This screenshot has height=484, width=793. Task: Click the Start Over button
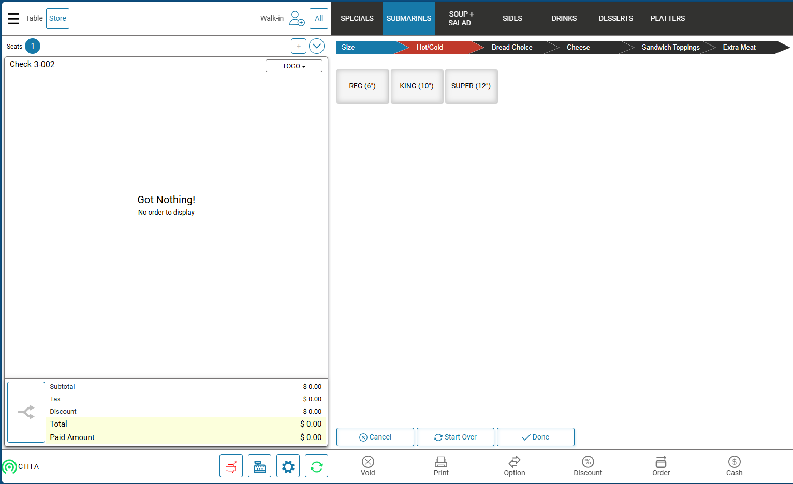[x=456, y=437]
